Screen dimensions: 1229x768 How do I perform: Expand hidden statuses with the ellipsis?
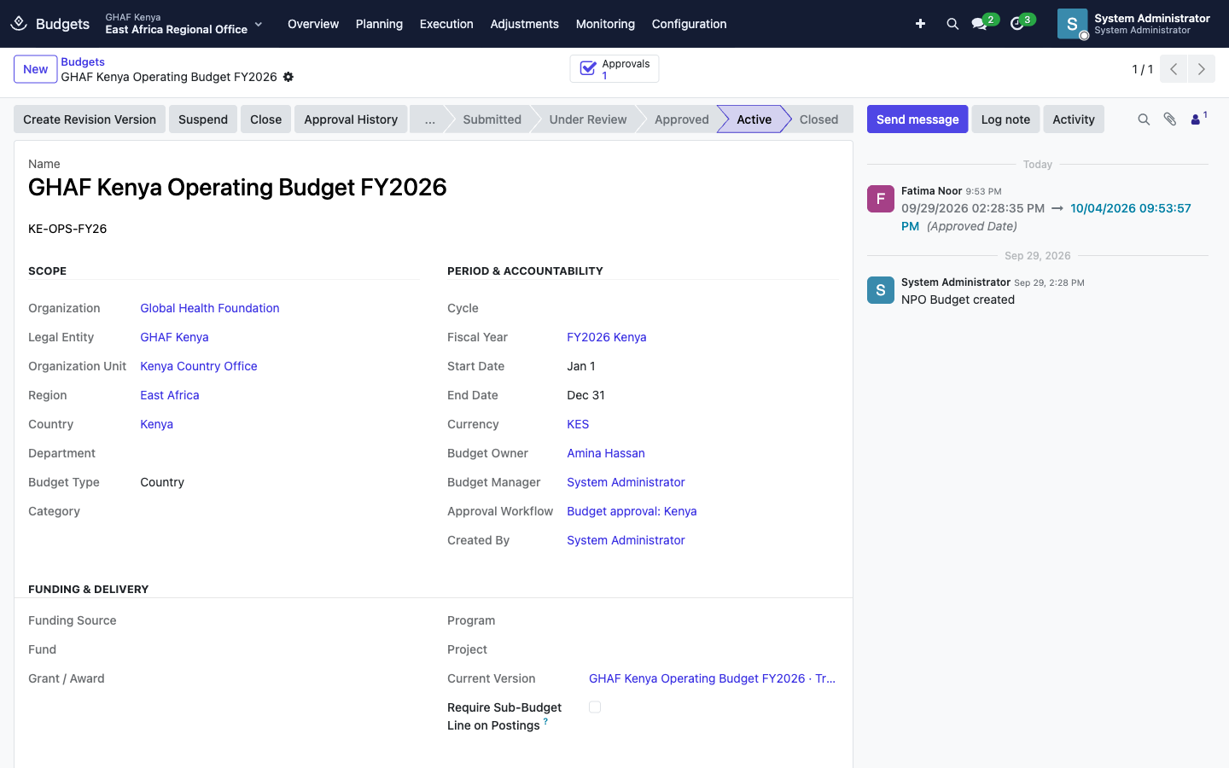(x=430, y=119)
